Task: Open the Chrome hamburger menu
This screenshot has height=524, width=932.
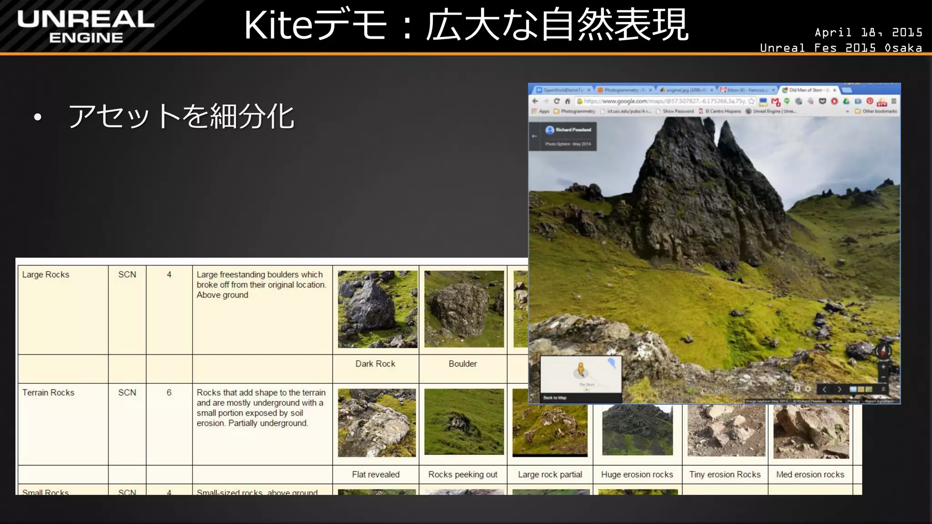Action: click(894, 101)
